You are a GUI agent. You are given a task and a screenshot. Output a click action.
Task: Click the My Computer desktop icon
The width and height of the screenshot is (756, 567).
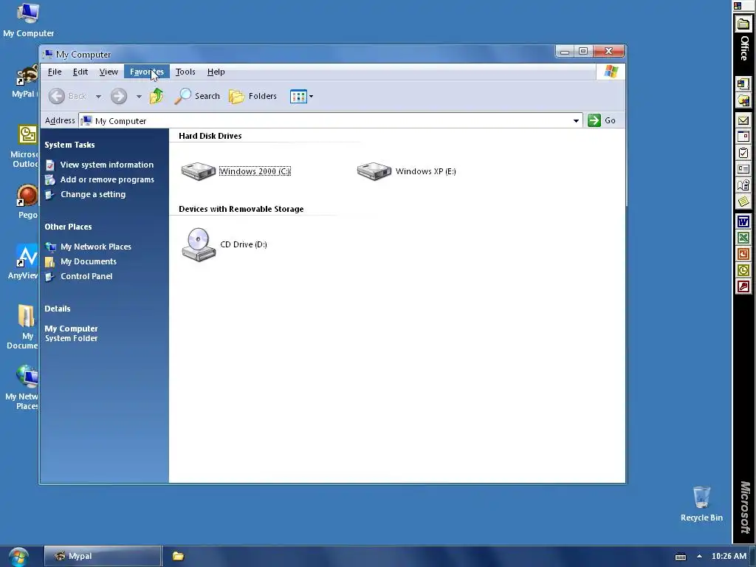[x=29, y=20]
